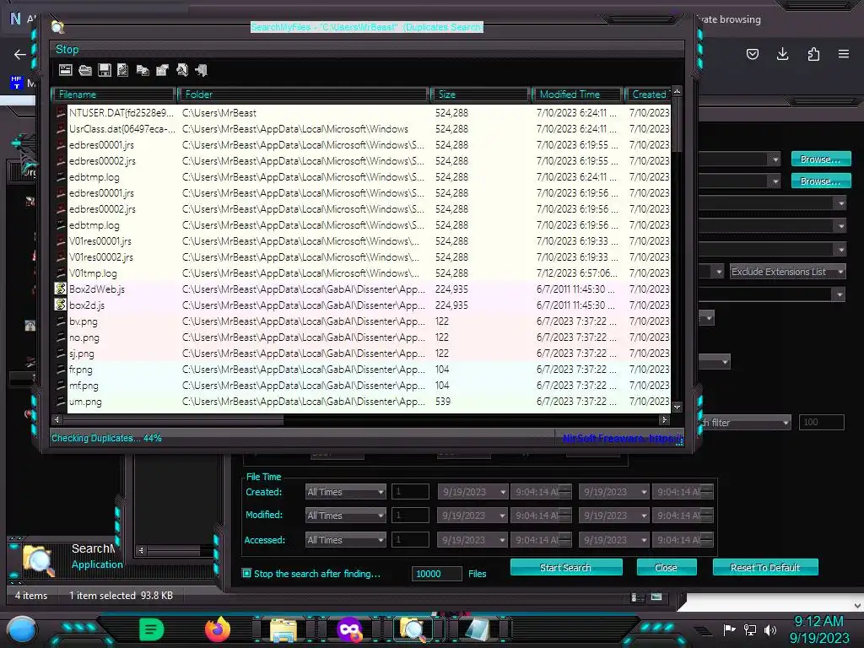Image resolution: width=864 pixels, height=648 pixels.
Task: Click results horizontal scroll left arrow
Action: pos(57,420)
